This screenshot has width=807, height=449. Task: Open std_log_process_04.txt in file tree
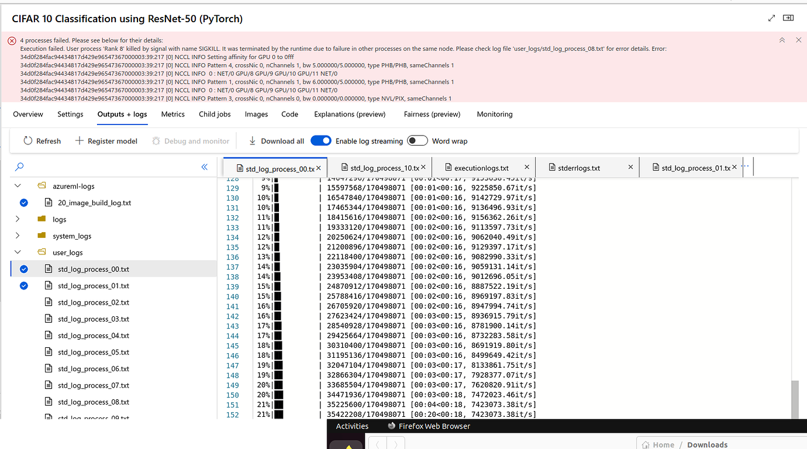94,336
